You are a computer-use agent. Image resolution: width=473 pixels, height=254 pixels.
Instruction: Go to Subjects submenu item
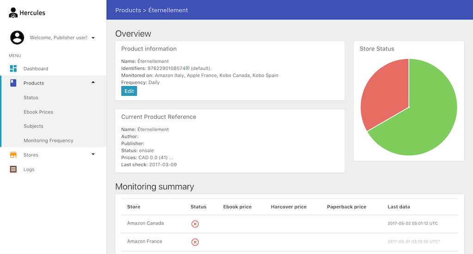33,126
